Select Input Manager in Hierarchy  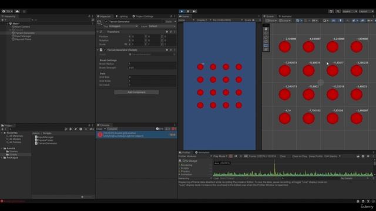(22, 36)
